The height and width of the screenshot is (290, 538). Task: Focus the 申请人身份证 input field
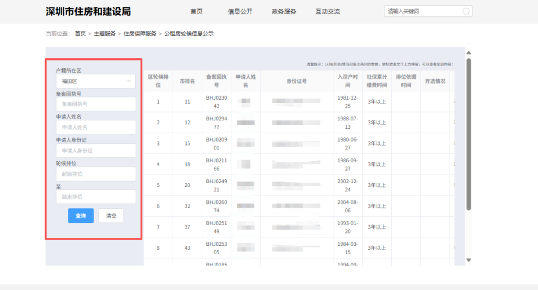96,151
